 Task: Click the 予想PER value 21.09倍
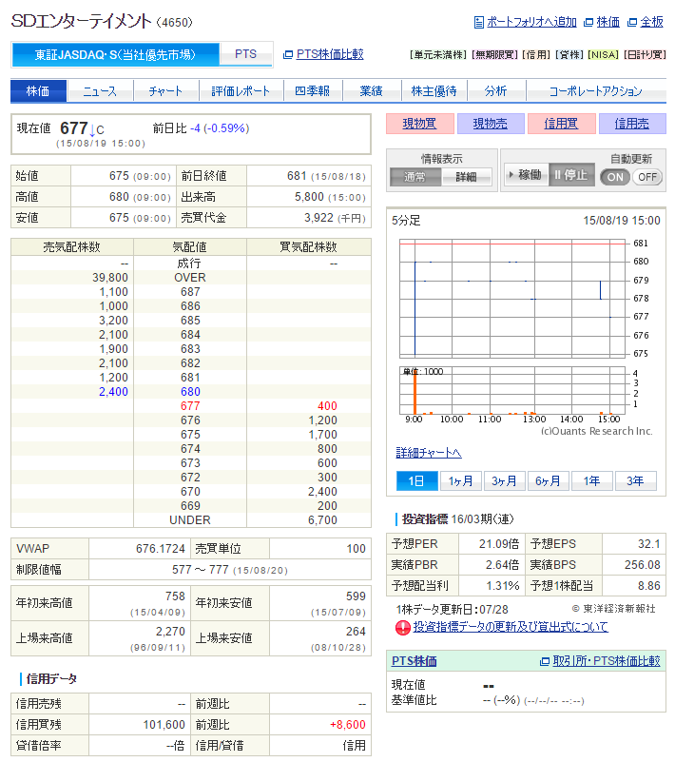499,544
